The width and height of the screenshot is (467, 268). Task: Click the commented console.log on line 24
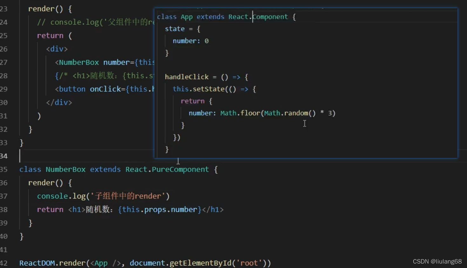[x=96, y=22]
